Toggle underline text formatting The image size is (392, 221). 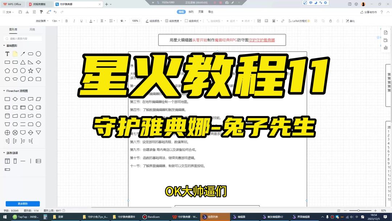(x=81, y=21)
